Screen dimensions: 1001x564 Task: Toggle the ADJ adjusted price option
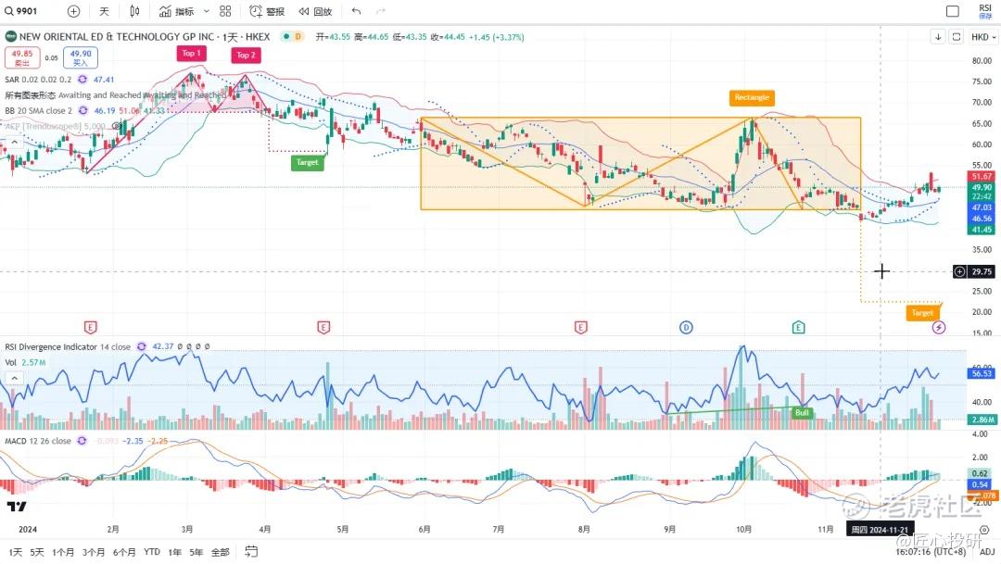(987, 552)
